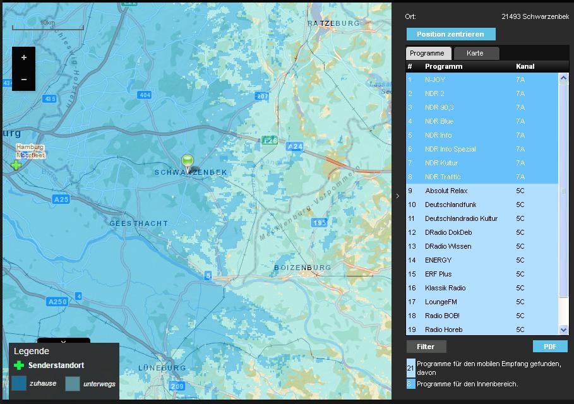Choose Klassik Radio from the list

click(x=445, y=288)
